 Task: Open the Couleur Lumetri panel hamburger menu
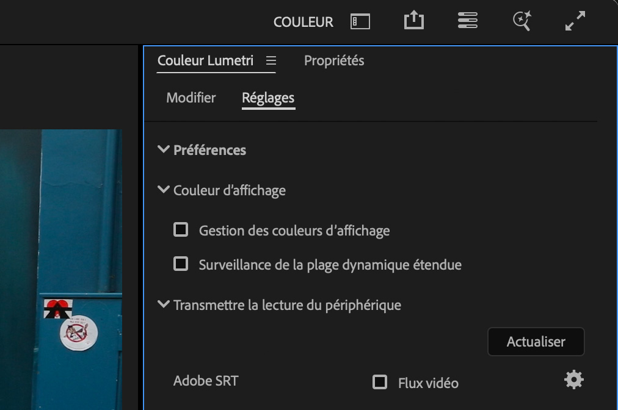click(271, 61)
